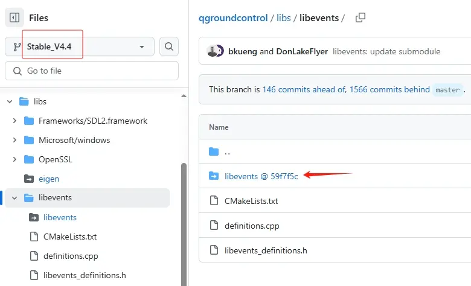Viewport: 471px width, 286px height.
Task: Click the eigen submodule folder icon
Action: click(x=29, y=179)
